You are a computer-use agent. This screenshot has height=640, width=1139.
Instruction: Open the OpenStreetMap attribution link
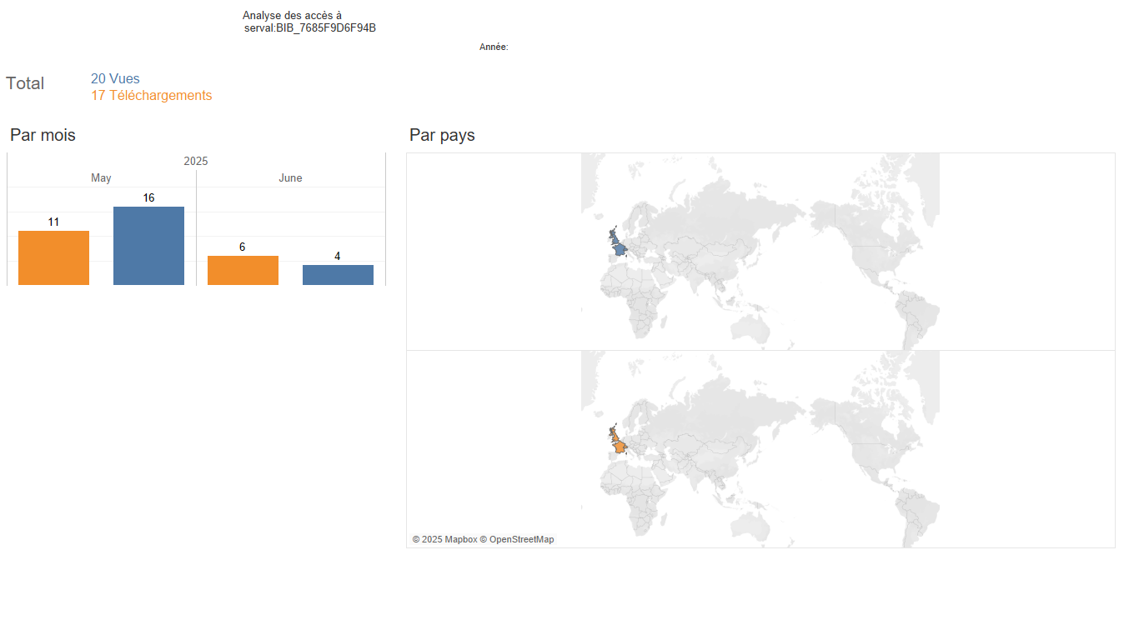(x=517, y=539)
